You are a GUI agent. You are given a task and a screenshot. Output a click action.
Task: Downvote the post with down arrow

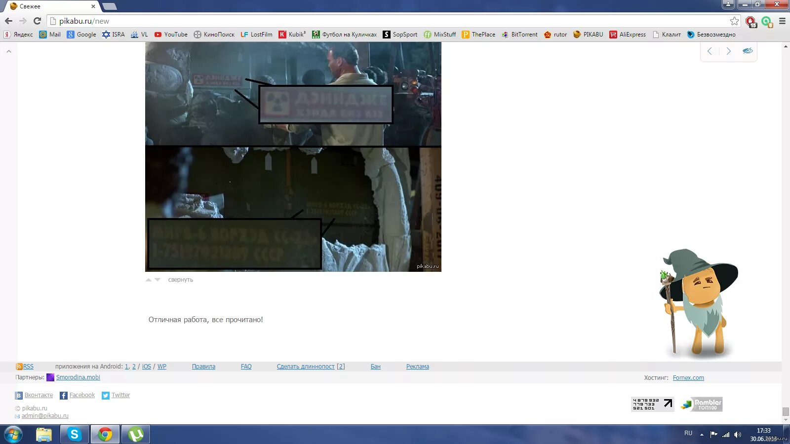158,280
